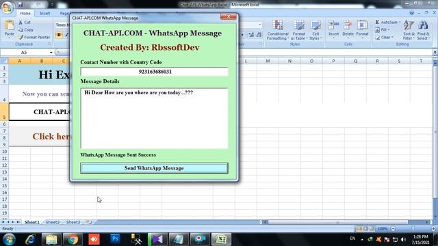Click the horizontal scrollbar
Viewport: 438px width, 246px height.
coord(337,222)
